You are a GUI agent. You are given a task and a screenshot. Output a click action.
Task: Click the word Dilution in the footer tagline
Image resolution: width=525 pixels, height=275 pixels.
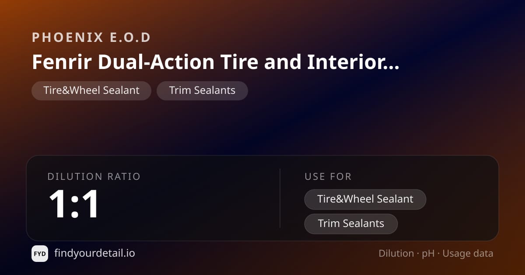[x=396, y=254]
